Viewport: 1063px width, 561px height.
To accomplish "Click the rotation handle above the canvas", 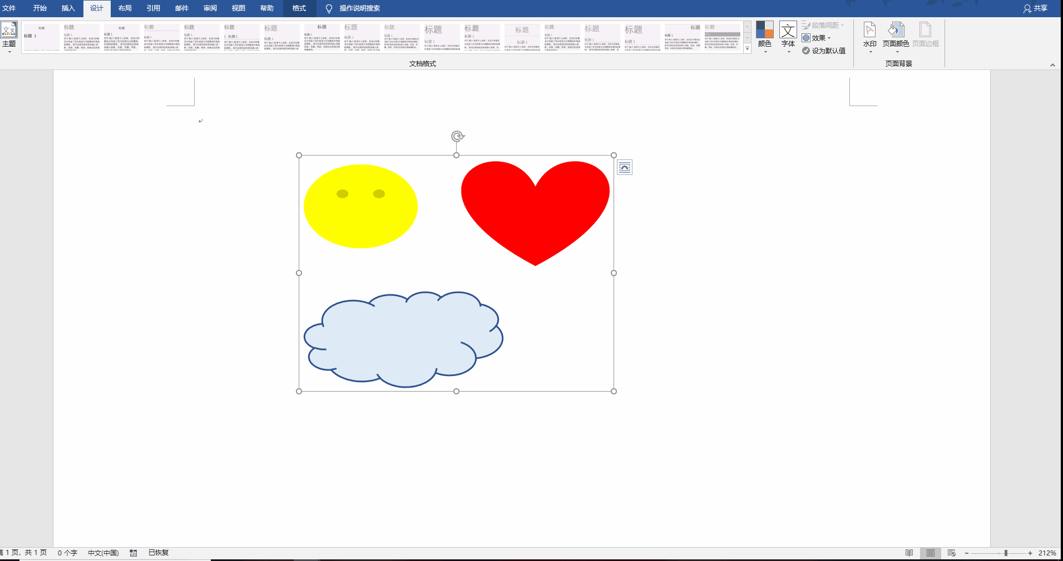I will tap(457, 136).
